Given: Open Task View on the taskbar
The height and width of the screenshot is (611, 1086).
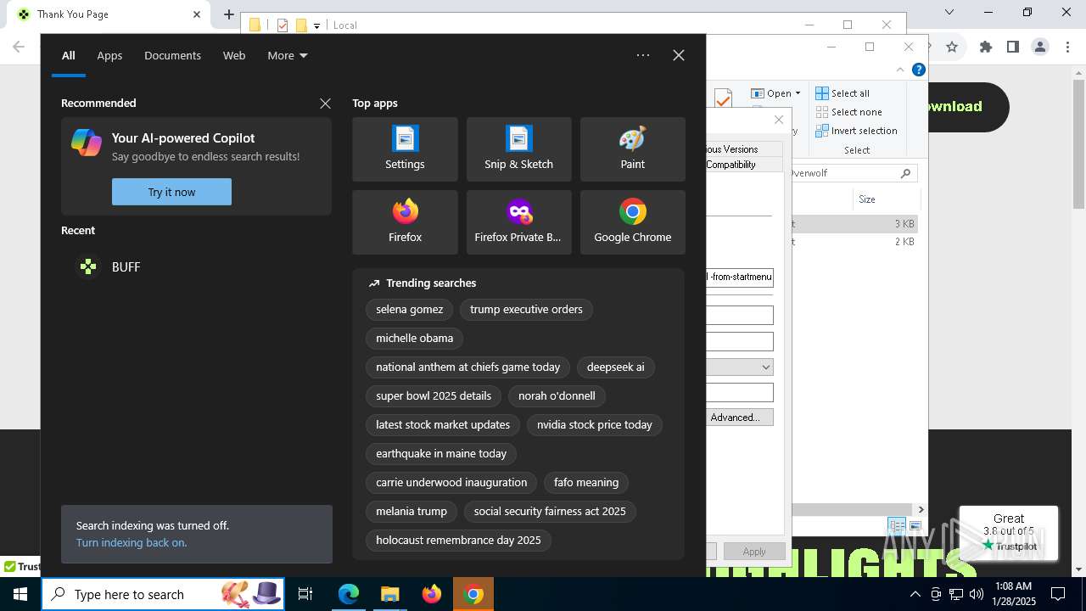Looking at the screenshot, I should (305, 594).
